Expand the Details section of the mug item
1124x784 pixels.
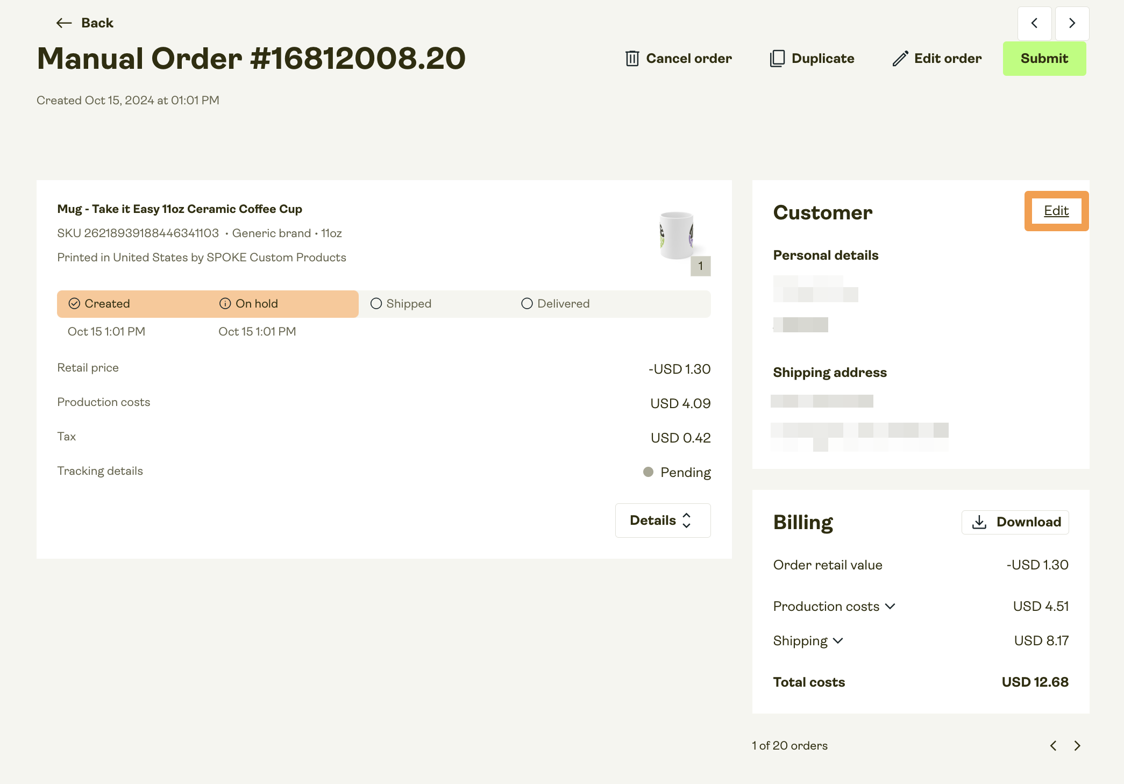(x=663, y=521)
